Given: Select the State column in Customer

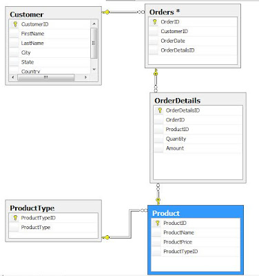Looking at the screenshot, I should pyautogui.click(x=50, y=62).
